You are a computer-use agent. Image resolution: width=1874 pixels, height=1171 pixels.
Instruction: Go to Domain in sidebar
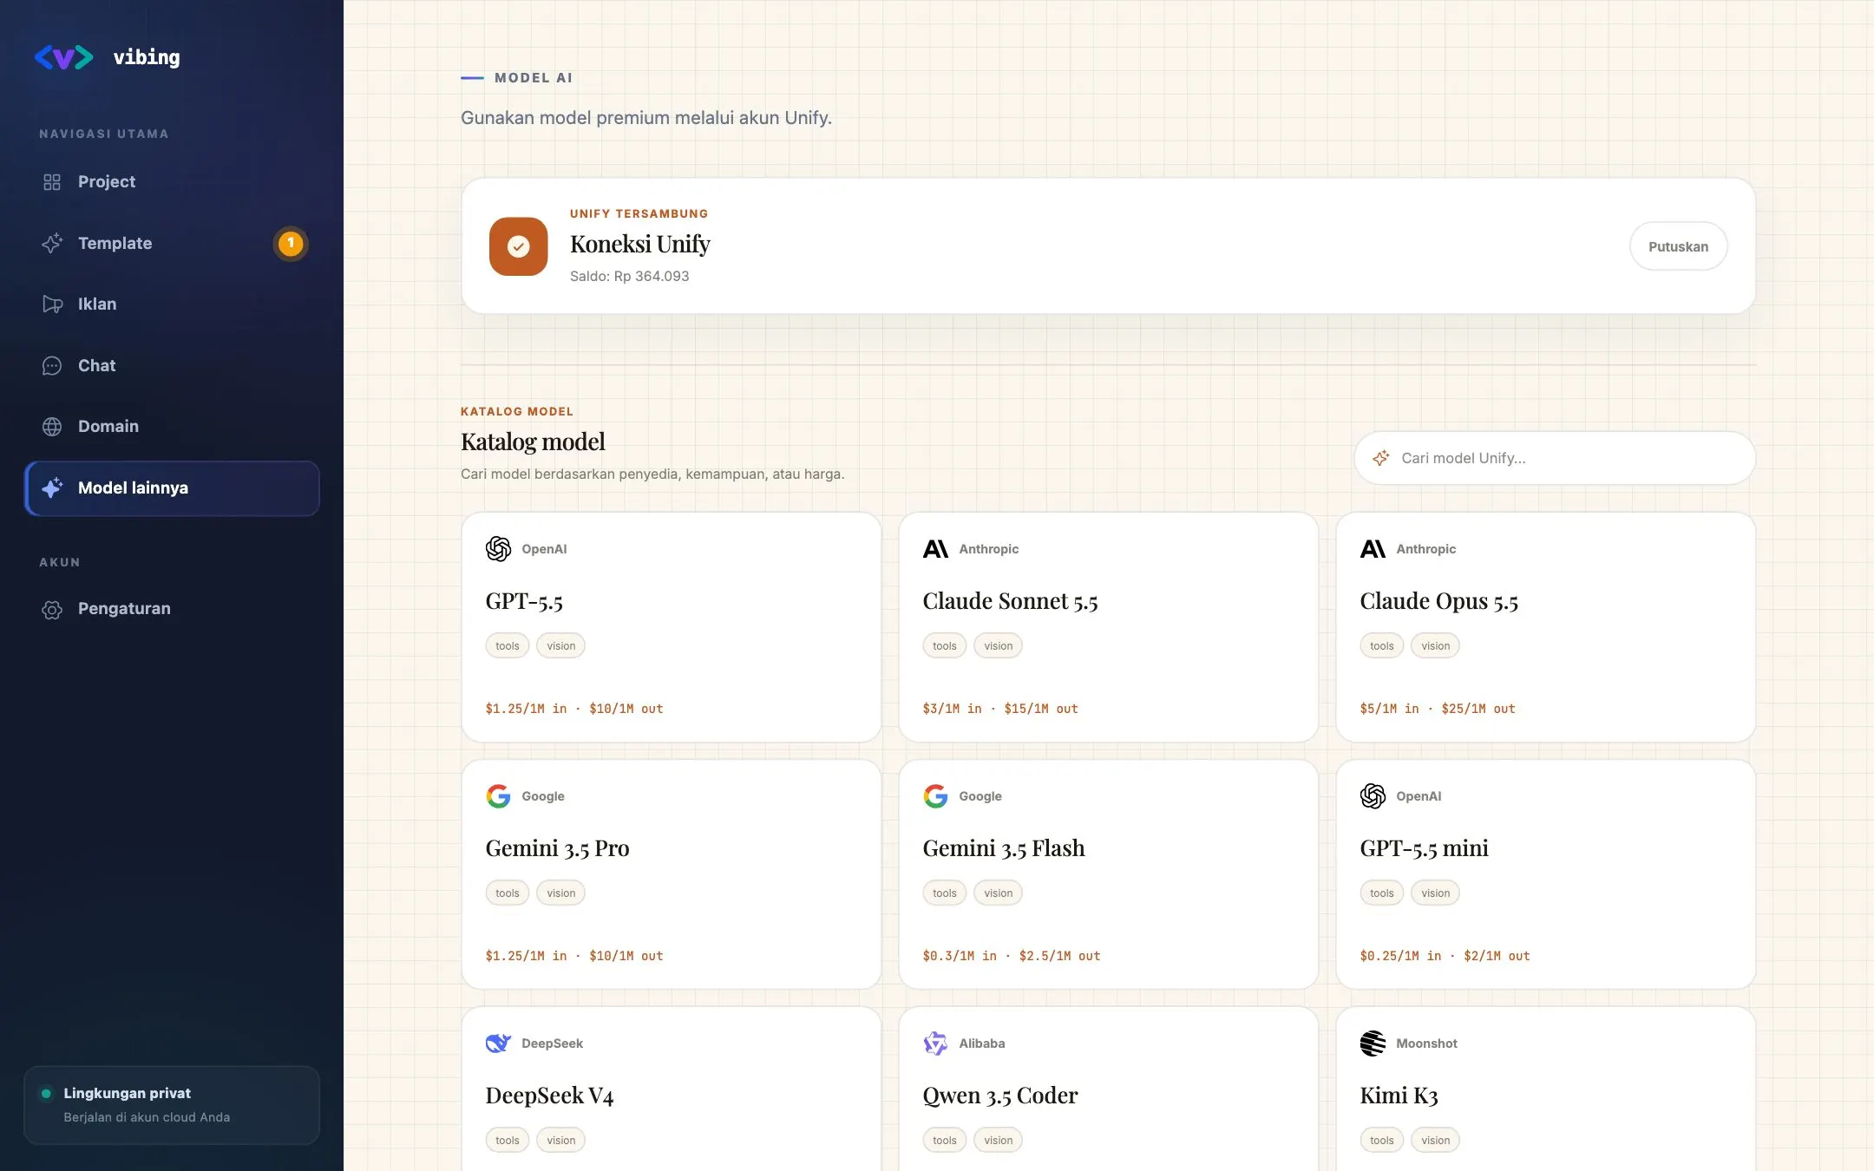[x=172, y=427]
